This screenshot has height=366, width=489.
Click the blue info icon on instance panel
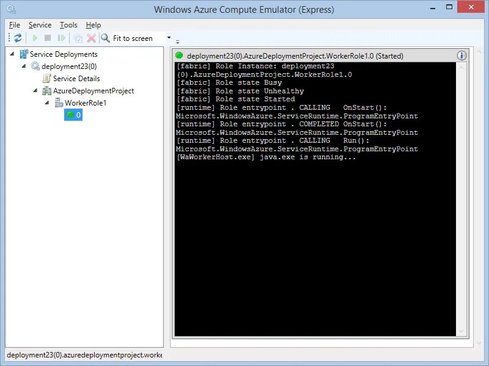461,56
